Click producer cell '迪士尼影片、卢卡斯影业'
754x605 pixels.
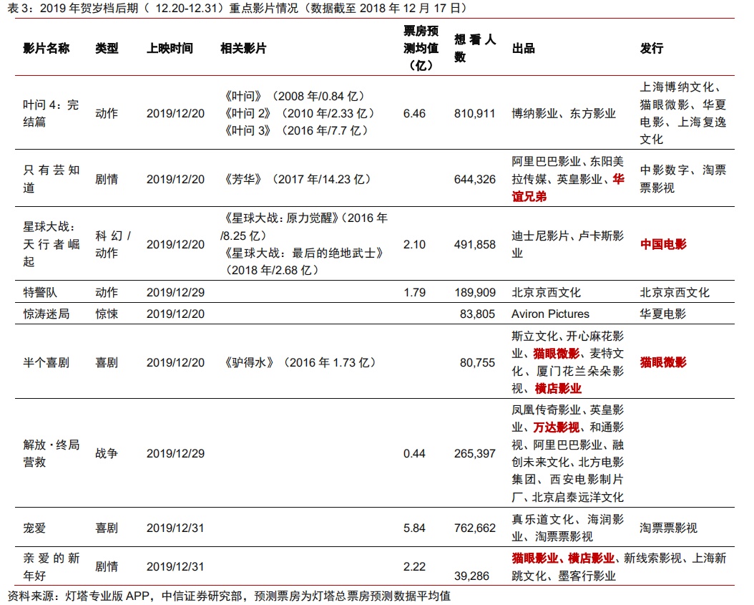567,244
